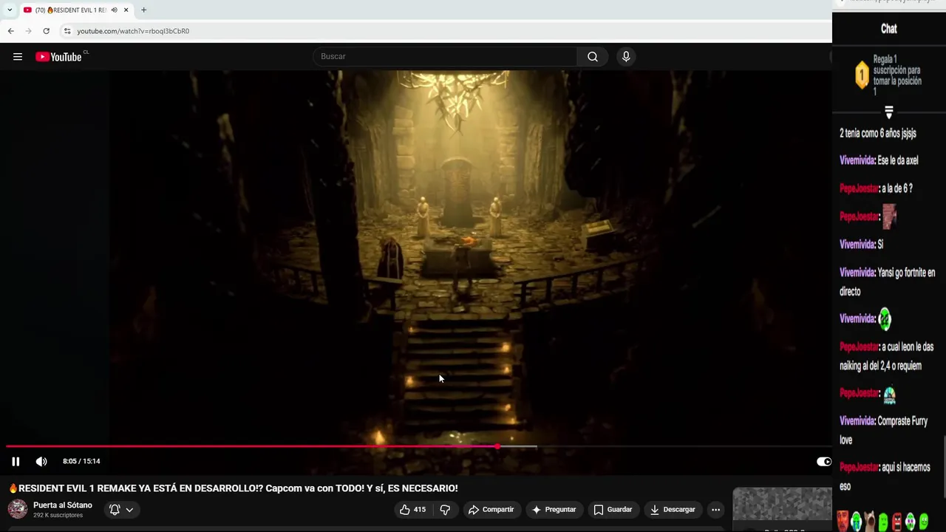Mute the tab using the tab speaker icon

point(114,10)
